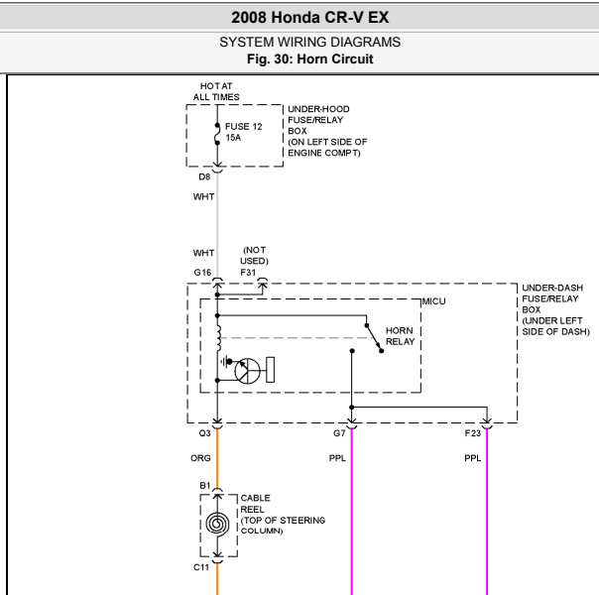Click the 'FUSE 12 15A' label

point(243,132)
